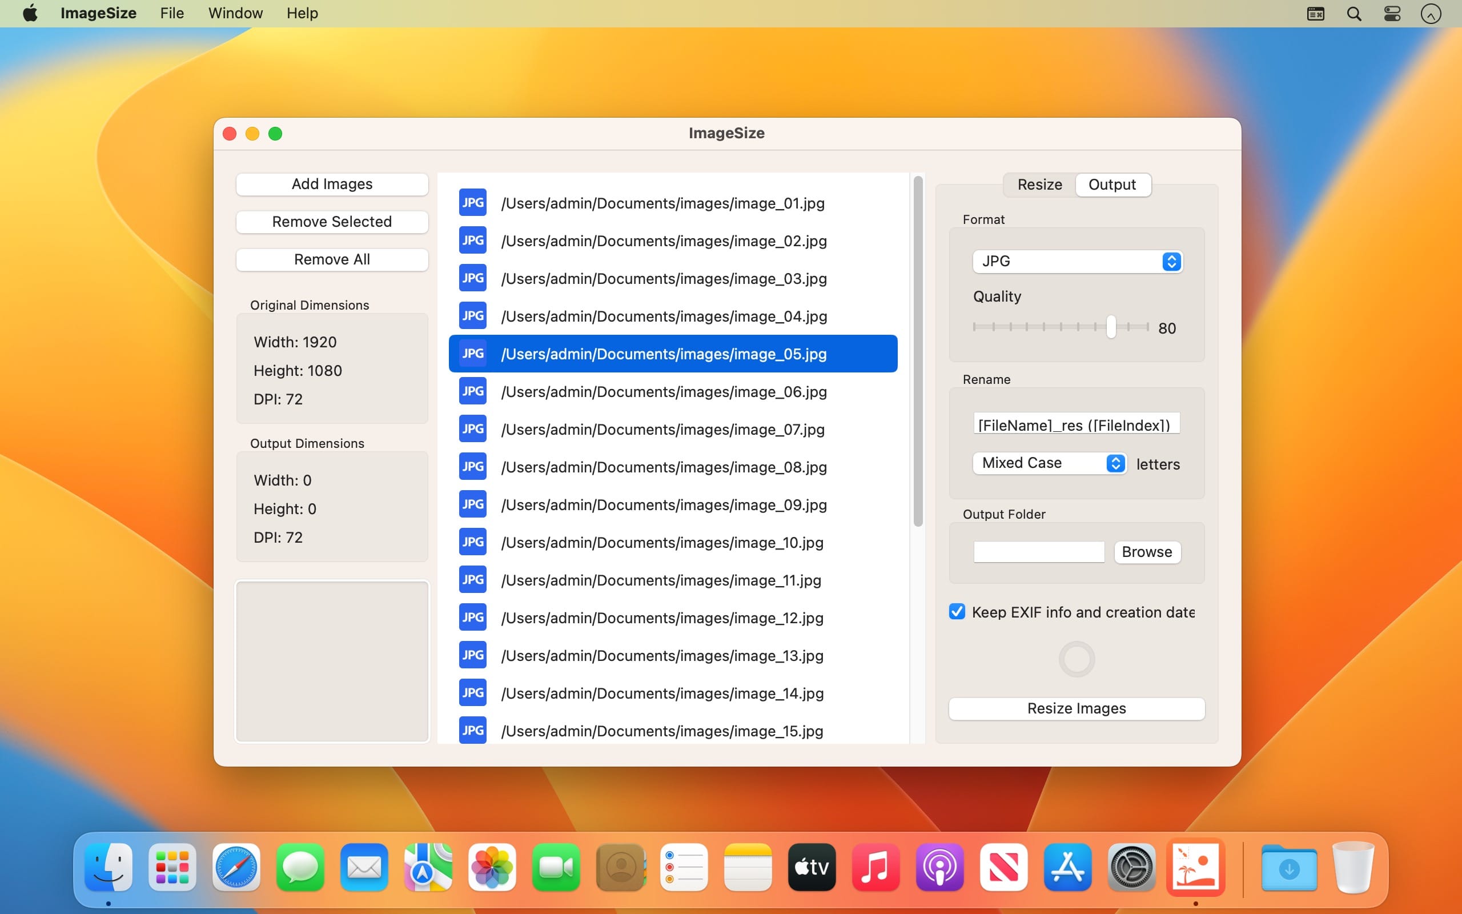Click the Remove All button
This screenshot has width=1462, height=914.
coord(332,259)
